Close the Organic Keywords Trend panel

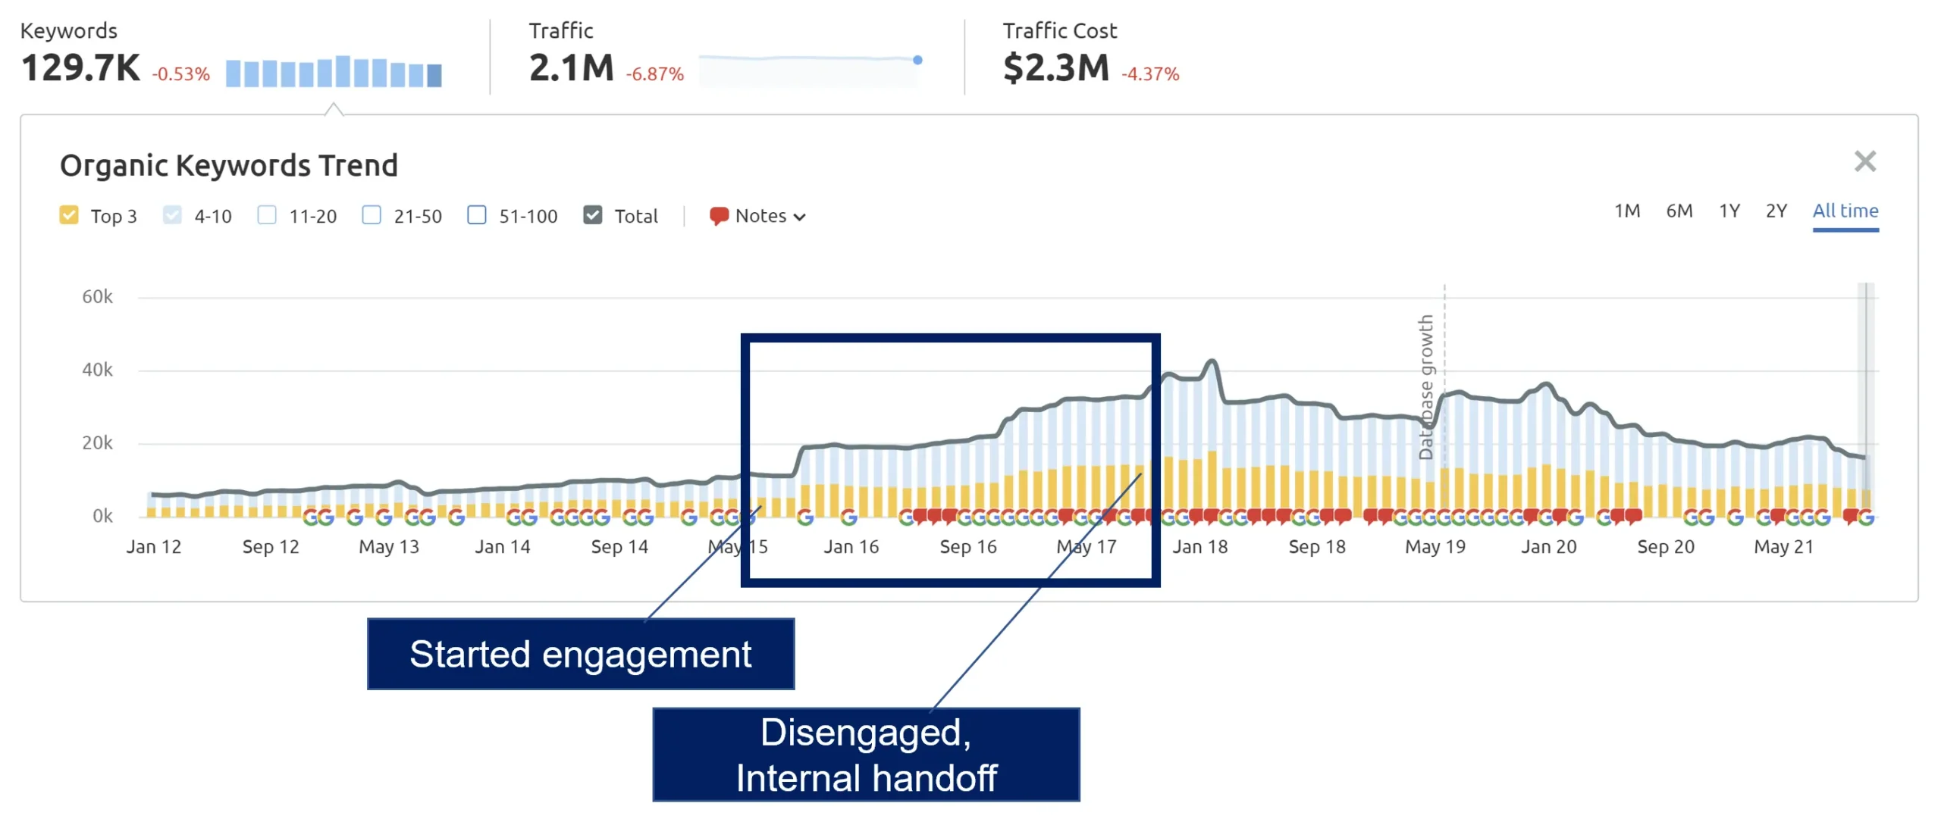(x=1864, y=161)
